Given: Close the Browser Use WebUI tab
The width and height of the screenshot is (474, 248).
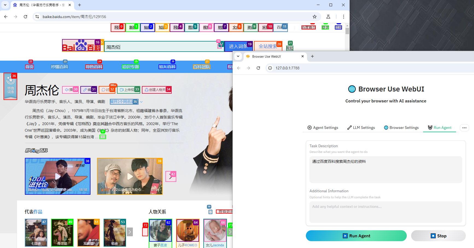Looking at the screenshot, I should 303,56.
